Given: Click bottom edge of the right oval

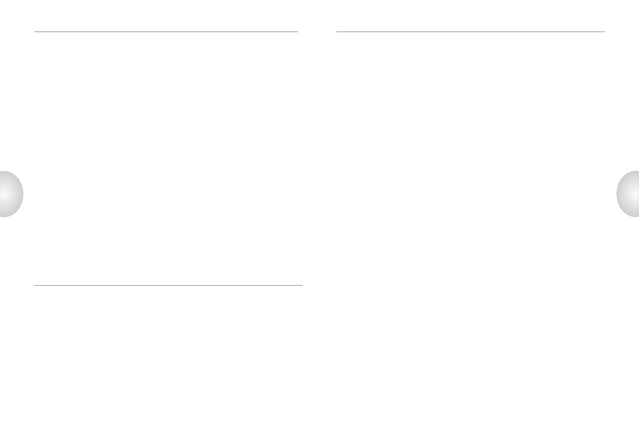Looking at the screenshot, I should pos(633,216).
